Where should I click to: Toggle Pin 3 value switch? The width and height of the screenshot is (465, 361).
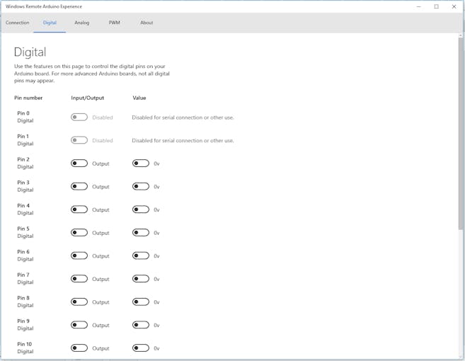[x=141, y=187]
